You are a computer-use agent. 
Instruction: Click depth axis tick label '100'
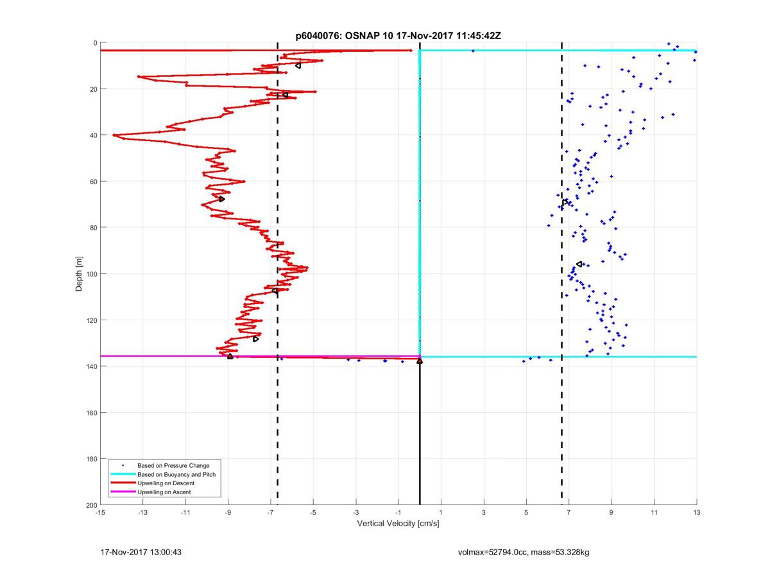point(92,274)
